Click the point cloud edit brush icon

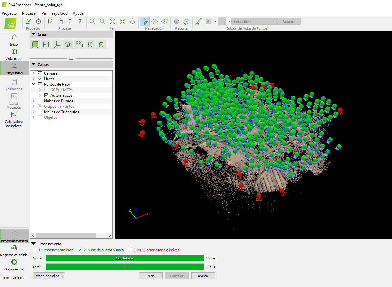click(198, 21)
